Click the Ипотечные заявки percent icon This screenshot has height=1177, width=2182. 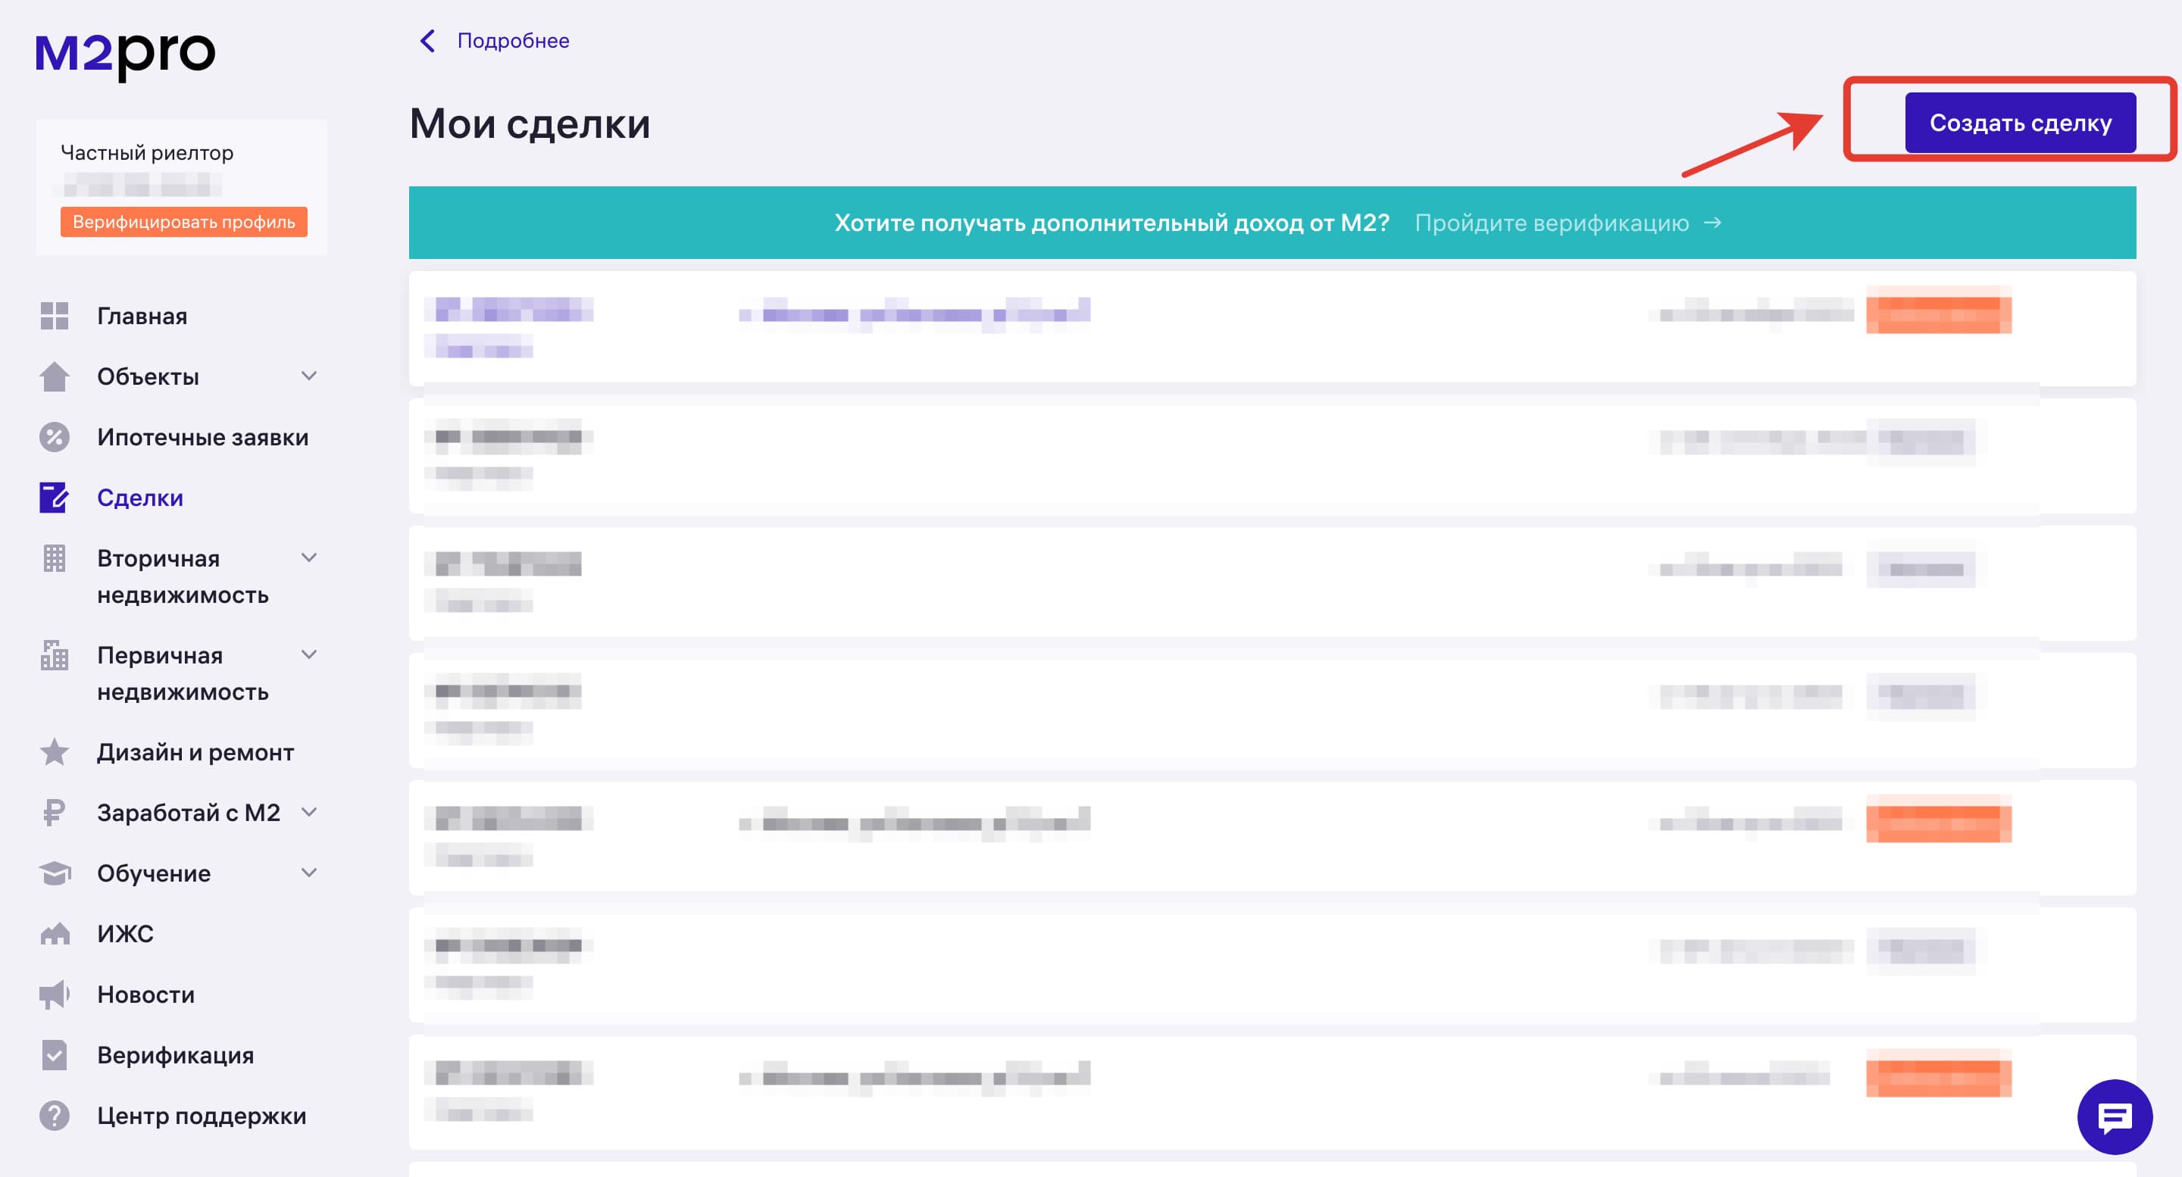pyautogui.click(x=55, y=437)
